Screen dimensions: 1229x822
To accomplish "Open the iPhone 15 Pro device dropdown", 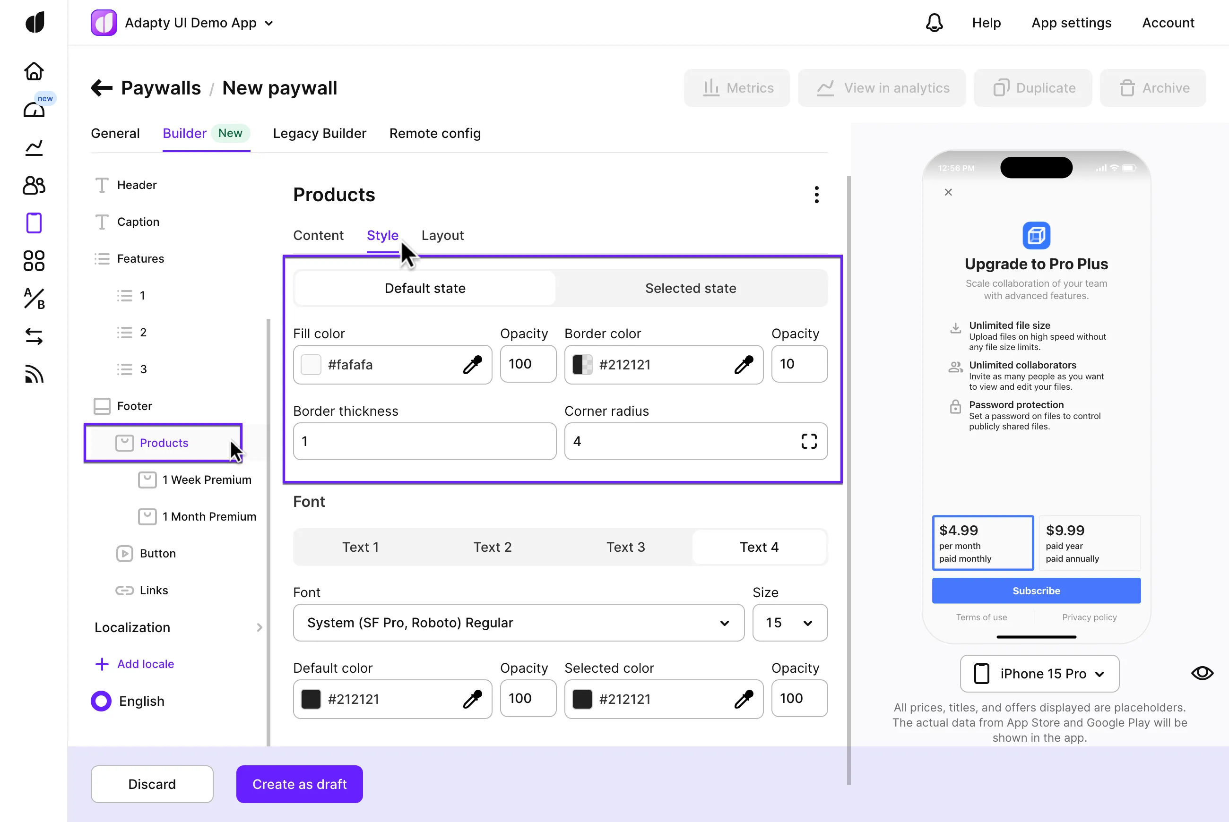I will coord(1039,674).
